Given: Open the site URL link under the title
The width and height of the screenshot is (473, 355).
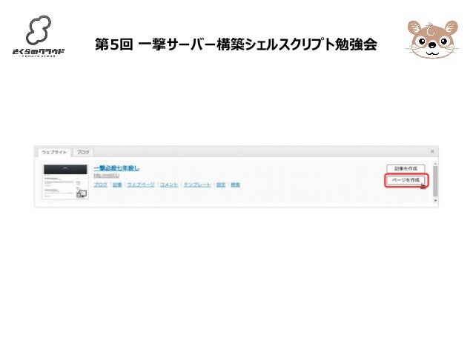Looking at the screenshot, I should click(106, 176).
